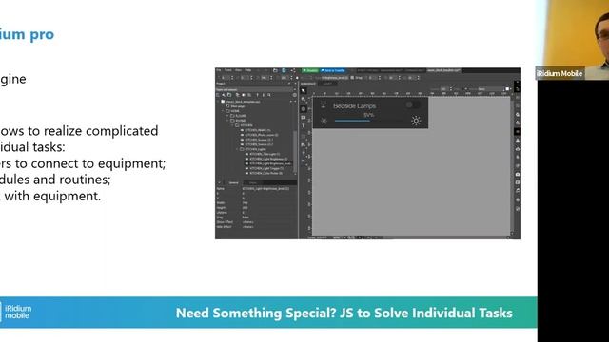The height and width of the screenshot is (342, 609).
Task: Select the KITCHEN_Color Picker tree item
Action: [x=265, y=173]
